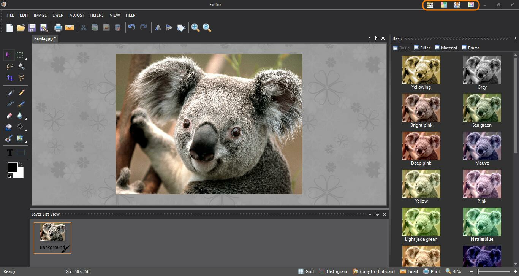Switch to the Frame tab
The image size is (519, 276).
470,48
